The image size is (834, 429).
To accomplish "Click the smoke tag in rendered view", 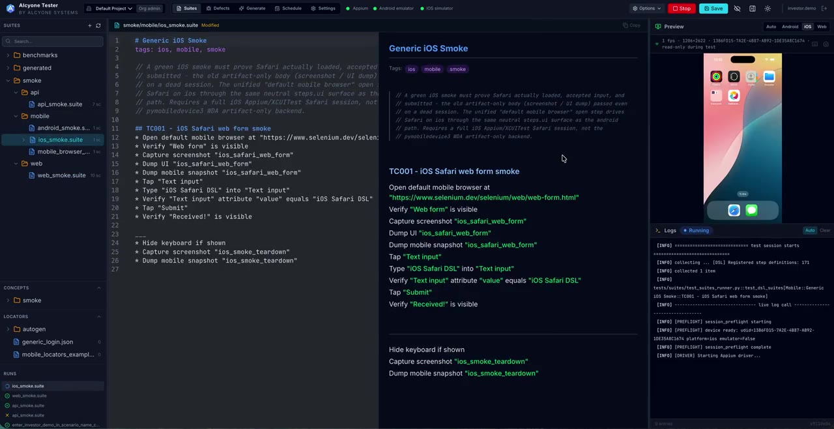I will 457,69.
